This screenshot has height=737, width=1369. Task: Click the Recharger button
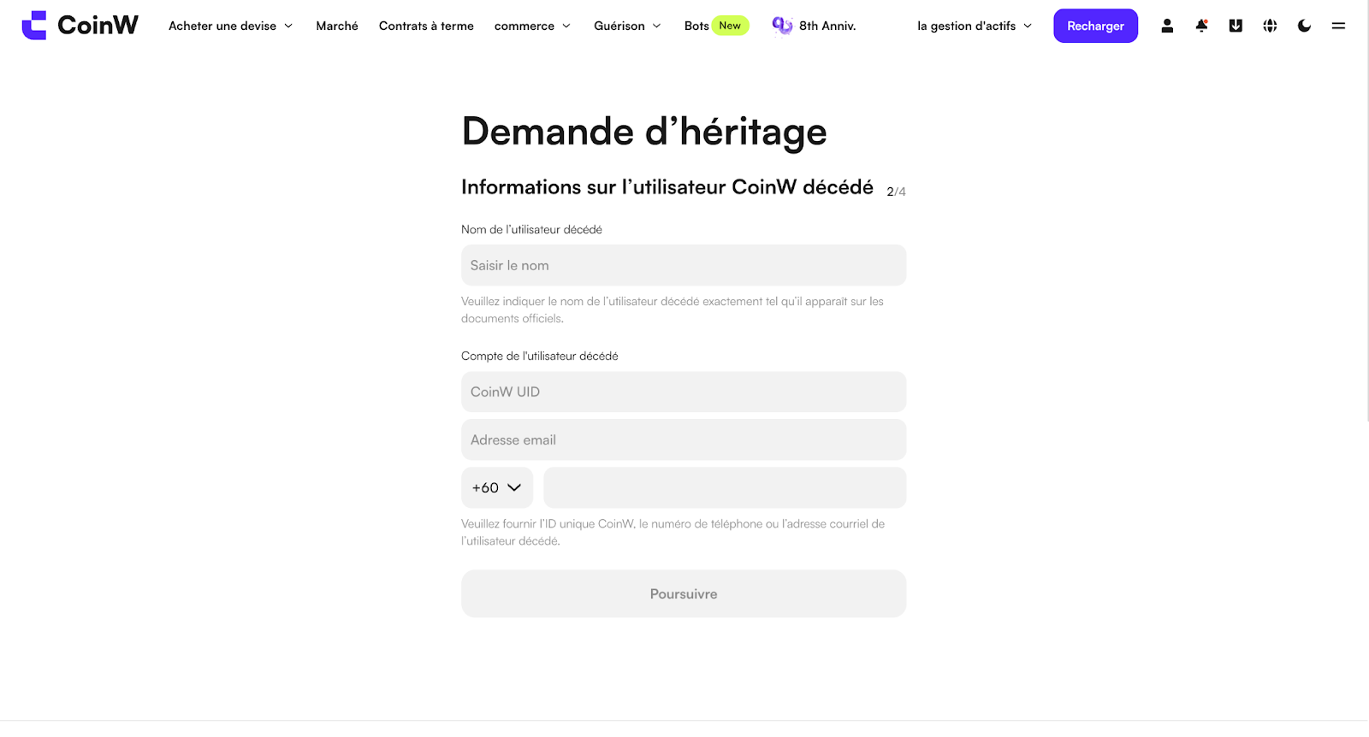point(1095,26)
